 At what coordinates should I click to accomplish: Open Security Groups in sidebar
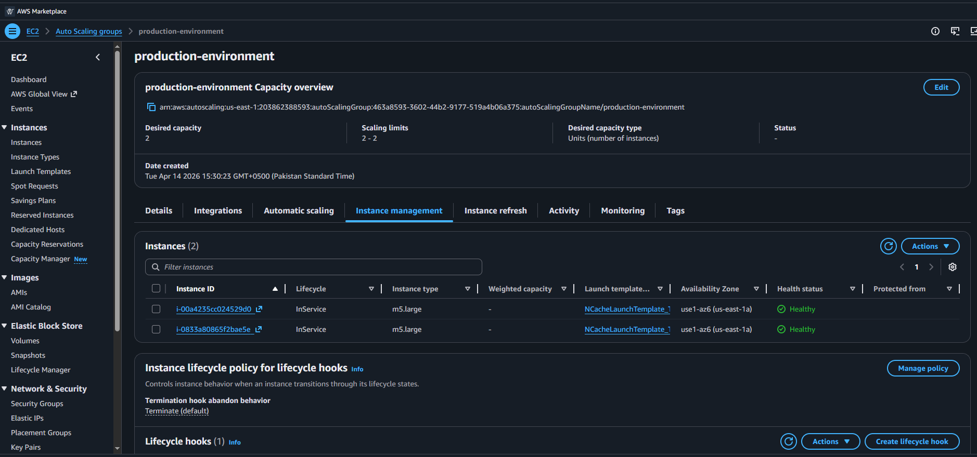pos(37,404)
